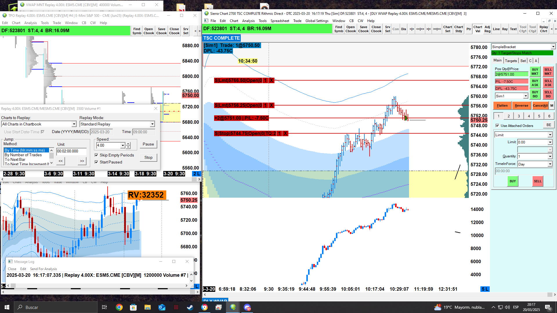Click the Save Cbook toolbar button in the main chart

tap(363, 29)
